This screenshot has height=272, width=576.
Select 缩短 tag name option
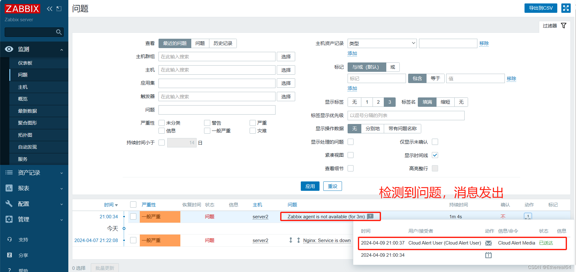pyautogui.click(x=445, y=102)
